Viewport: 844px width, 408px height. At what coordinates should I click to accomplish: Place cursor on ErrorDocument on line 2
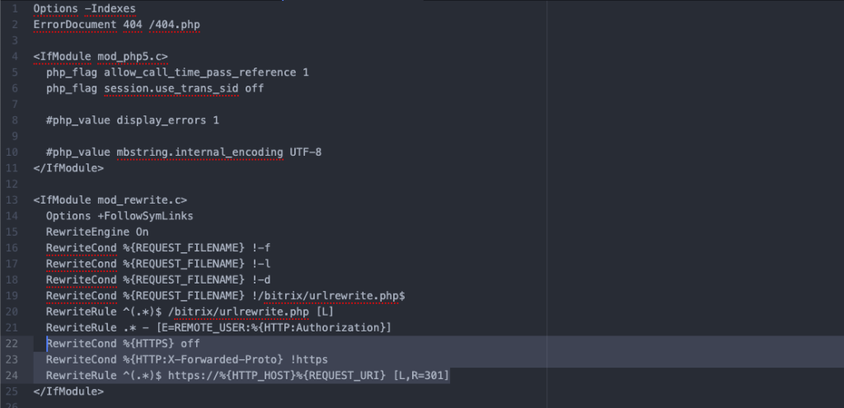(68, 25)
